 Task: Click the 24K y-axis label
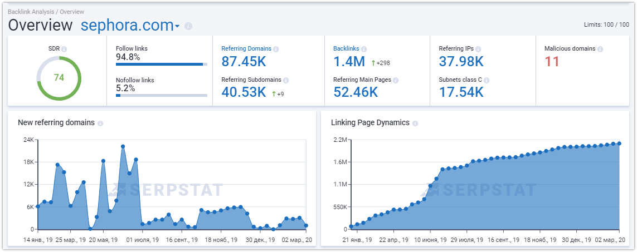click(28, 140)
